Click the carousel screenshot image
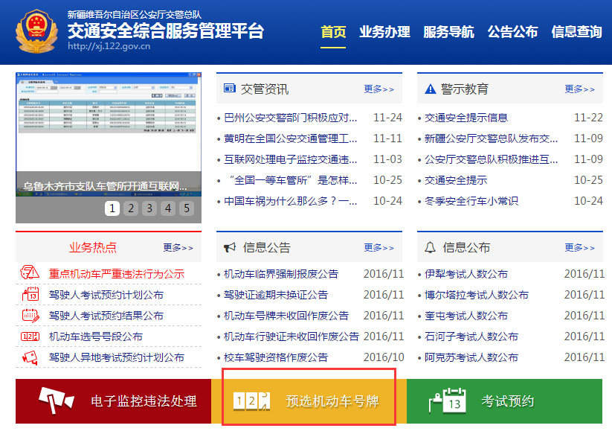This screenshot has height=437, width=612. coord(109,127)
